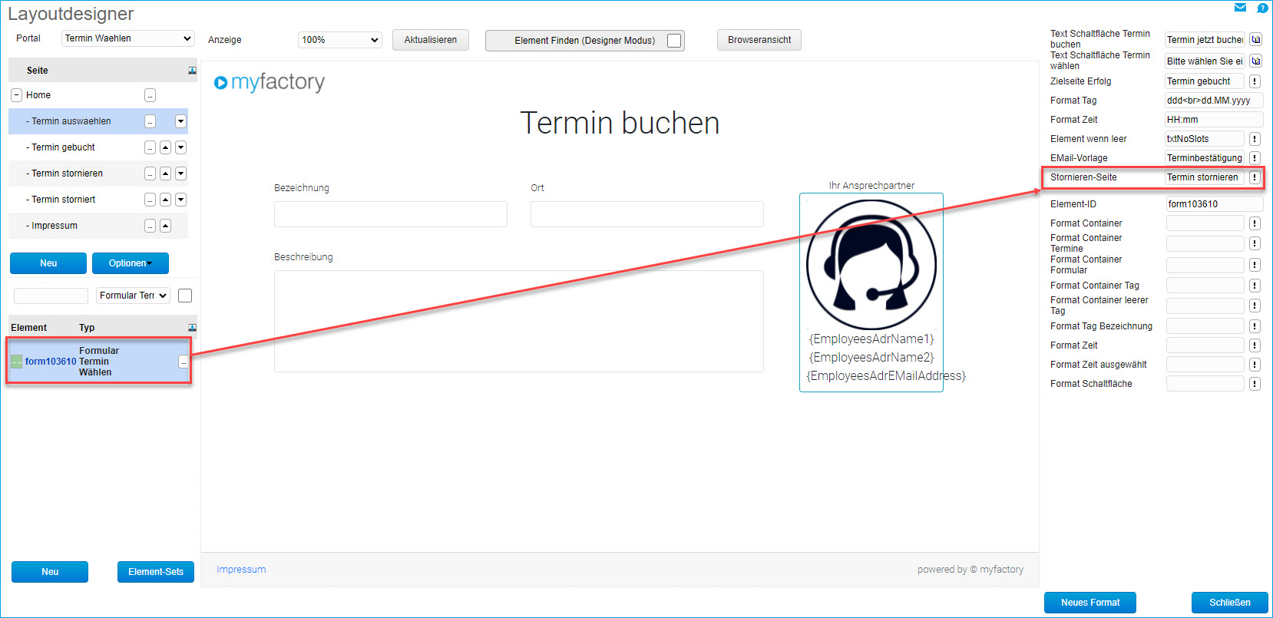Click Neu button below page list
This screenshot has height=618, width=1273.
click(x=48, y=263)
